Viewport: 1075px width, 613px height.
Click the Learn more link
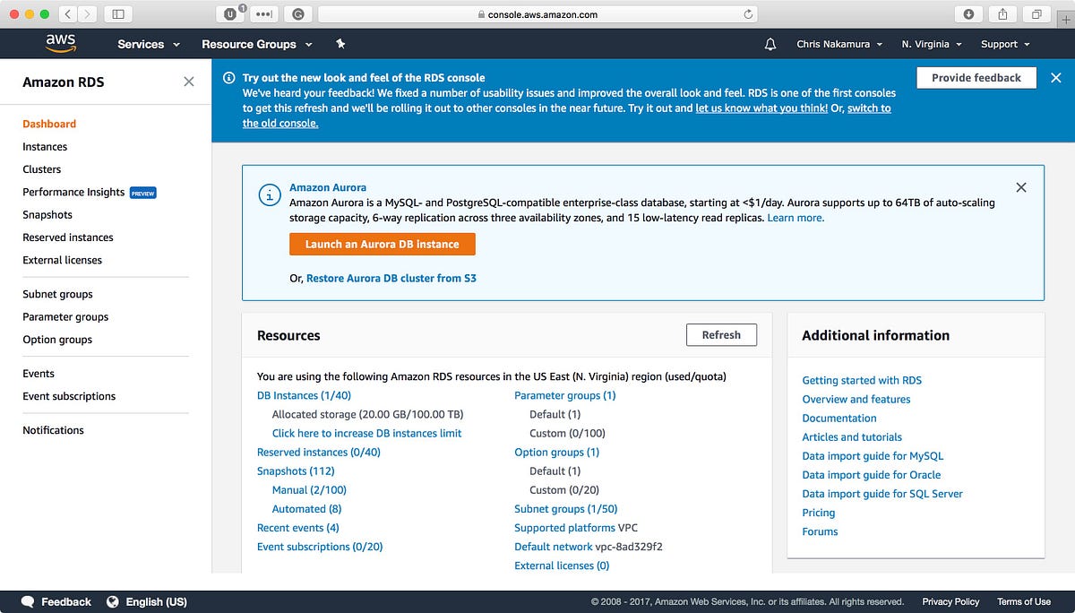795,218
